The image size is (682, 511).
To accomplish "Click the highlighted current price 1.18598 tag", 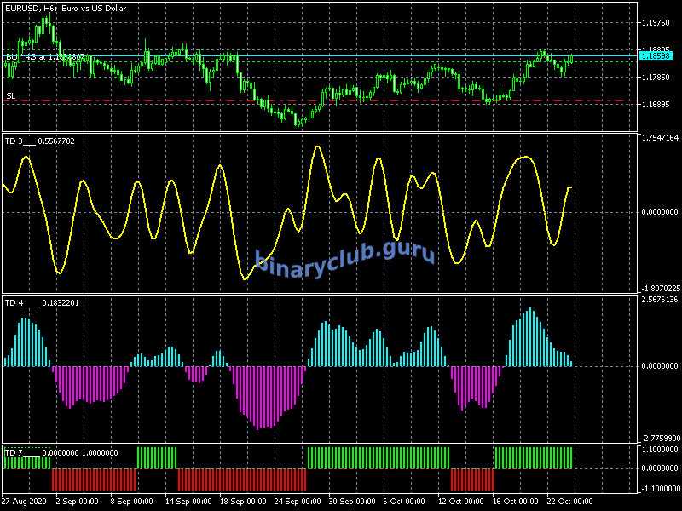I will point(656,55).
